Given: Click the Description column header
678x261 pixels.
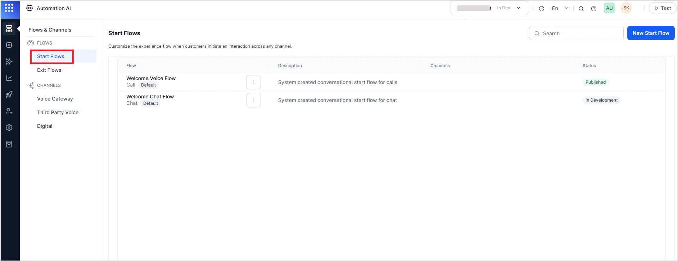Looking at the screenshot, I should [x=290, y=66].
